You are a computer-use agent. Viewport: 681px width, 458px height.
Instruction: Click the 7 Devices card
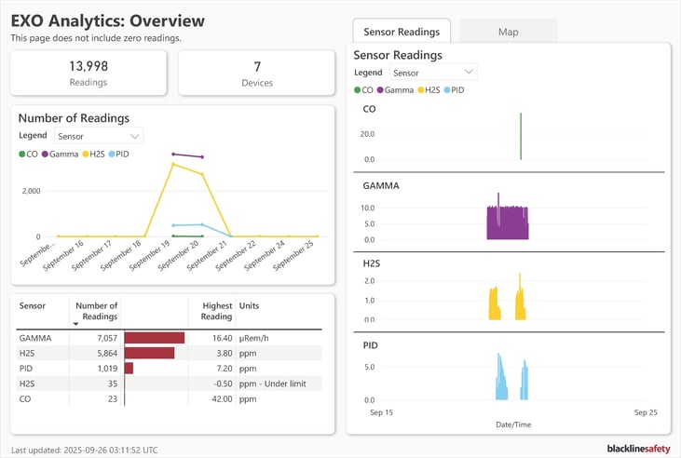point(256,73)
